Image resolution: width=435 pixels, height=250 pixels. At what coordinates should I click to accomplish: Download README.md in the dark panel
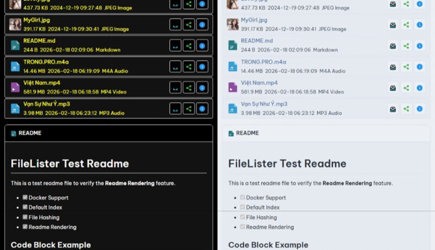click(x=175, y=46)
